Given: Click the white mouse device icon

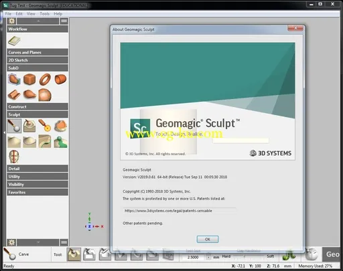Looking at the screenshot, I should click(312, 254).
